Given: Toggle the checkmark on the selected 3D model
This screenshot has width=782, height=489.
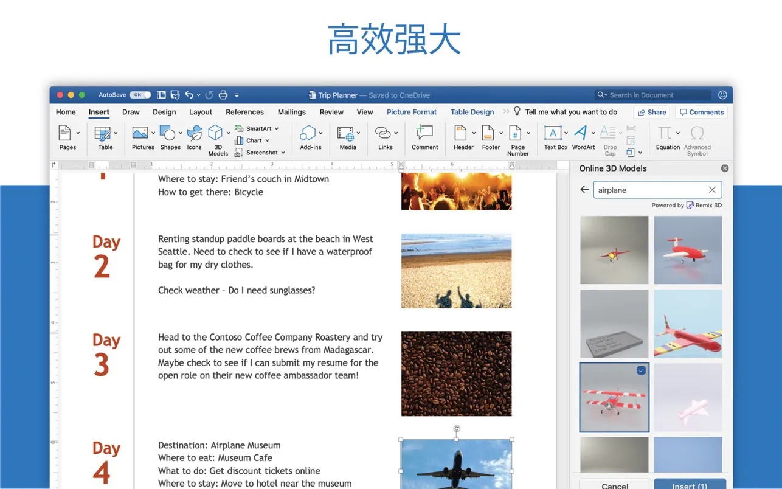Looking at the screenshot, I should coord(640,370).
